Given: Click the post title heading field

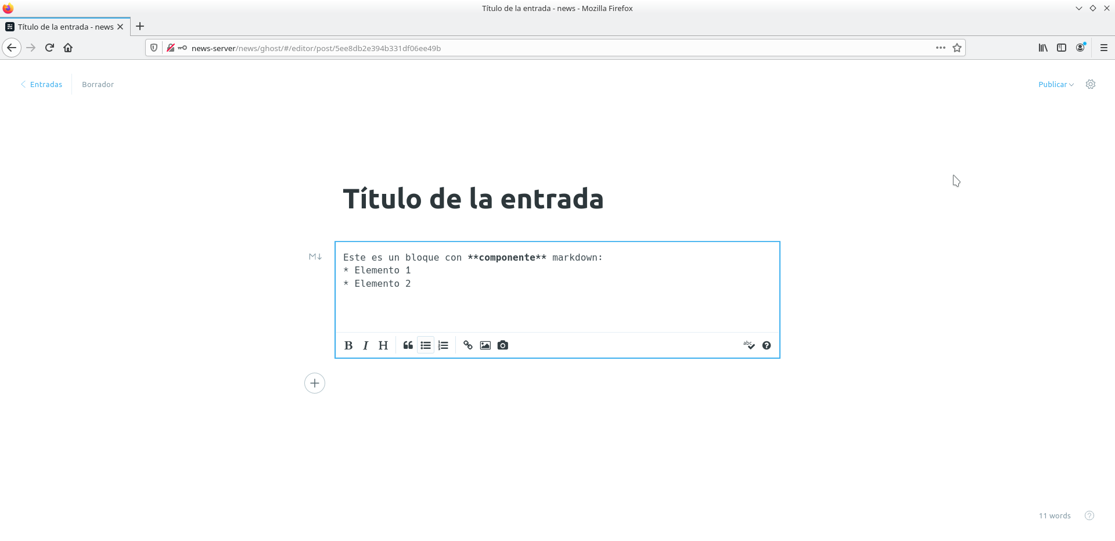Looking at the screenshot, I should click(473, 199).
